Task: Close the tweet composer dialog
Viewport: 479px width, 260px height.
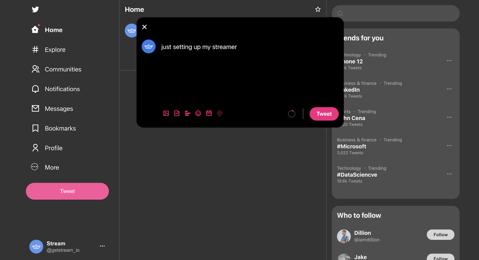Action: [144, 27]
